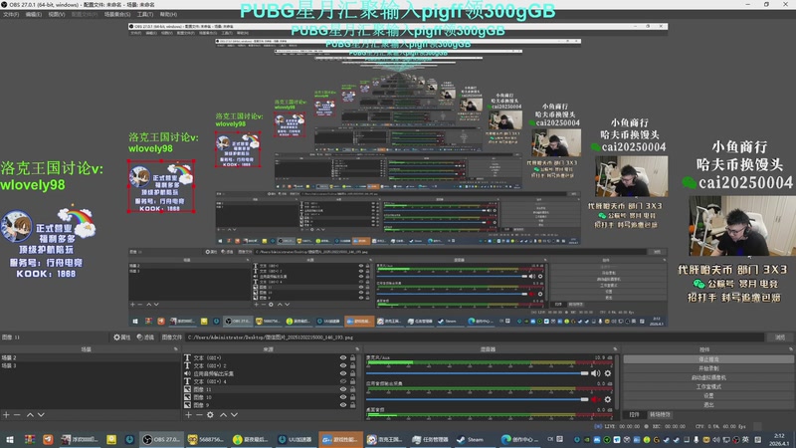The width and height of the screenshot is (796, 448).
Task: Click the 浏览 browse button
Action: click(x=780, y=337)
